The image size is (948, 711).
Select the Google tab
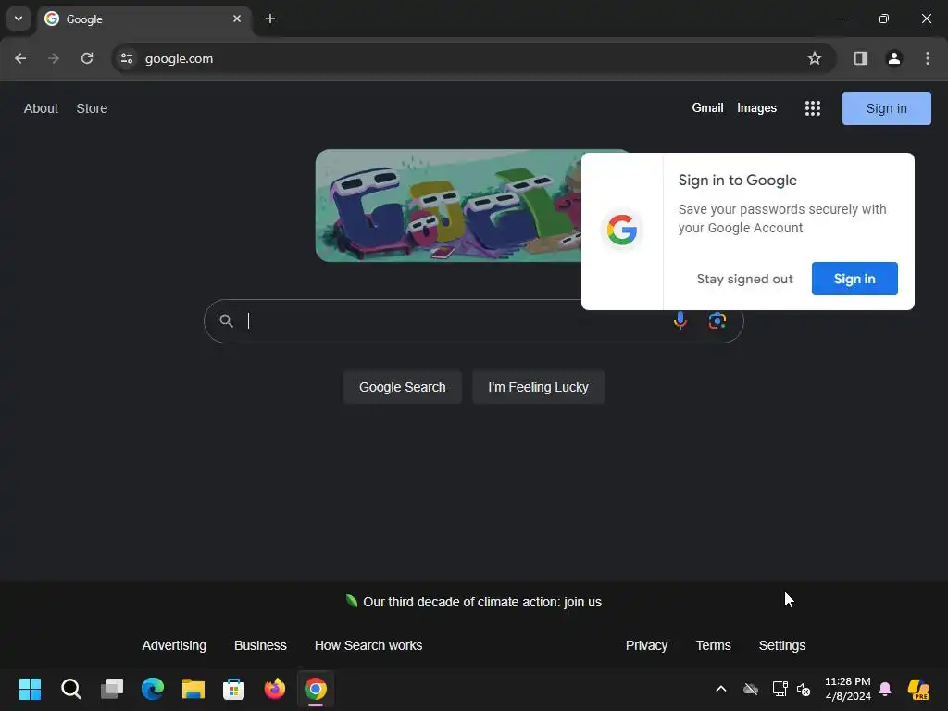pos(143,19)
